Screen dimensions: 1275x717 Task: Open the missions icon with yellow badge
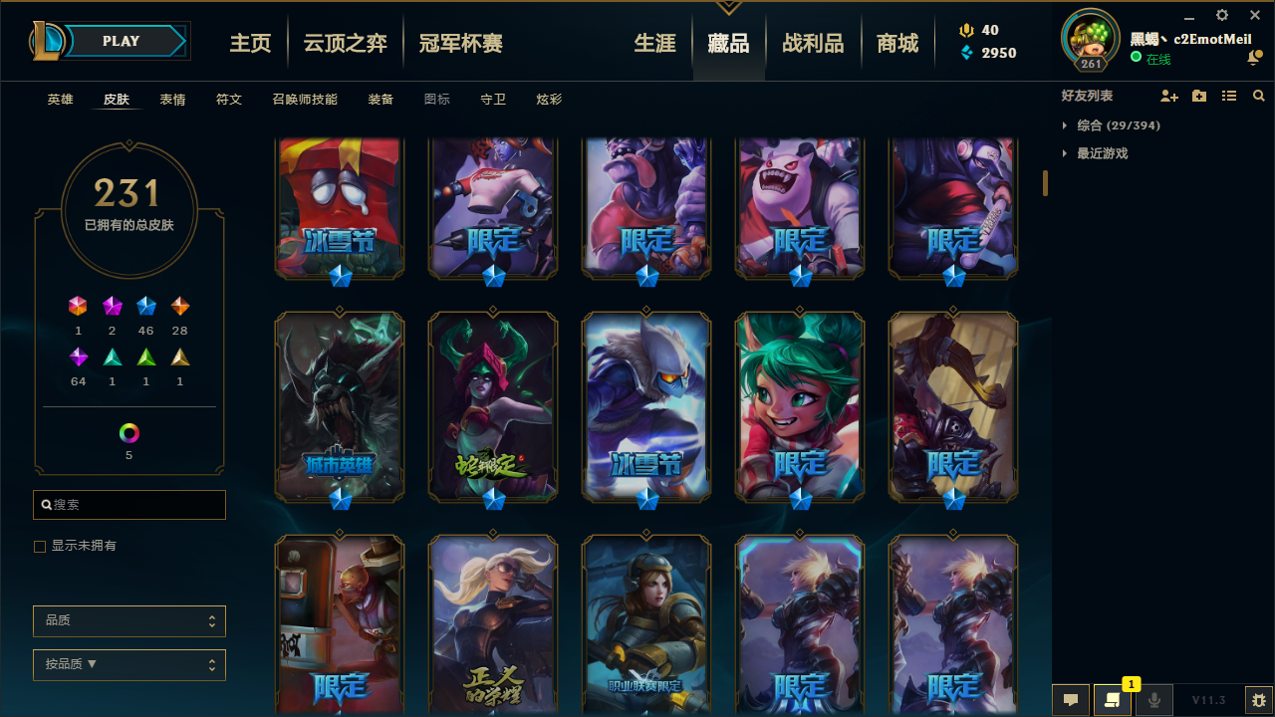[x=1113, y=700]
